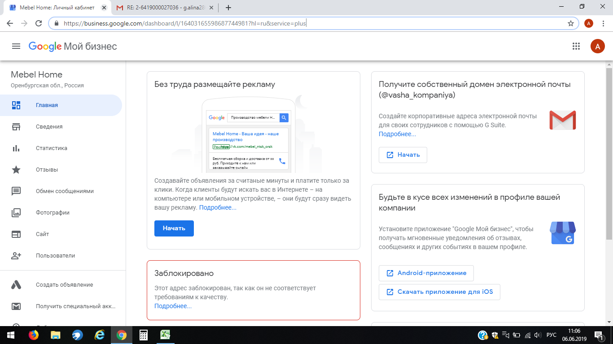The image size is (613, 344).
Task: Open the Windows notification center
Action: [599, 335]
